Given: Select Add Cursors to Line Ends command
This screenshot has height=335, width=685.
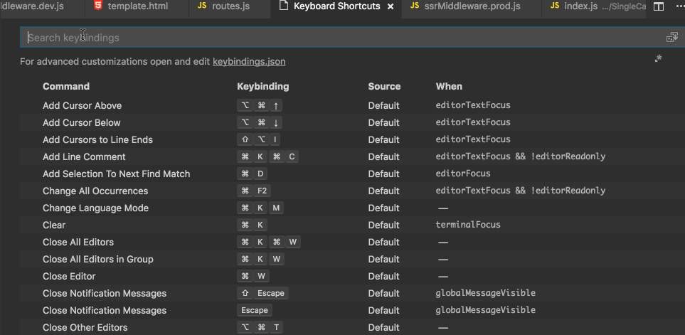Looking at the screenshot, I should point(98,140).
